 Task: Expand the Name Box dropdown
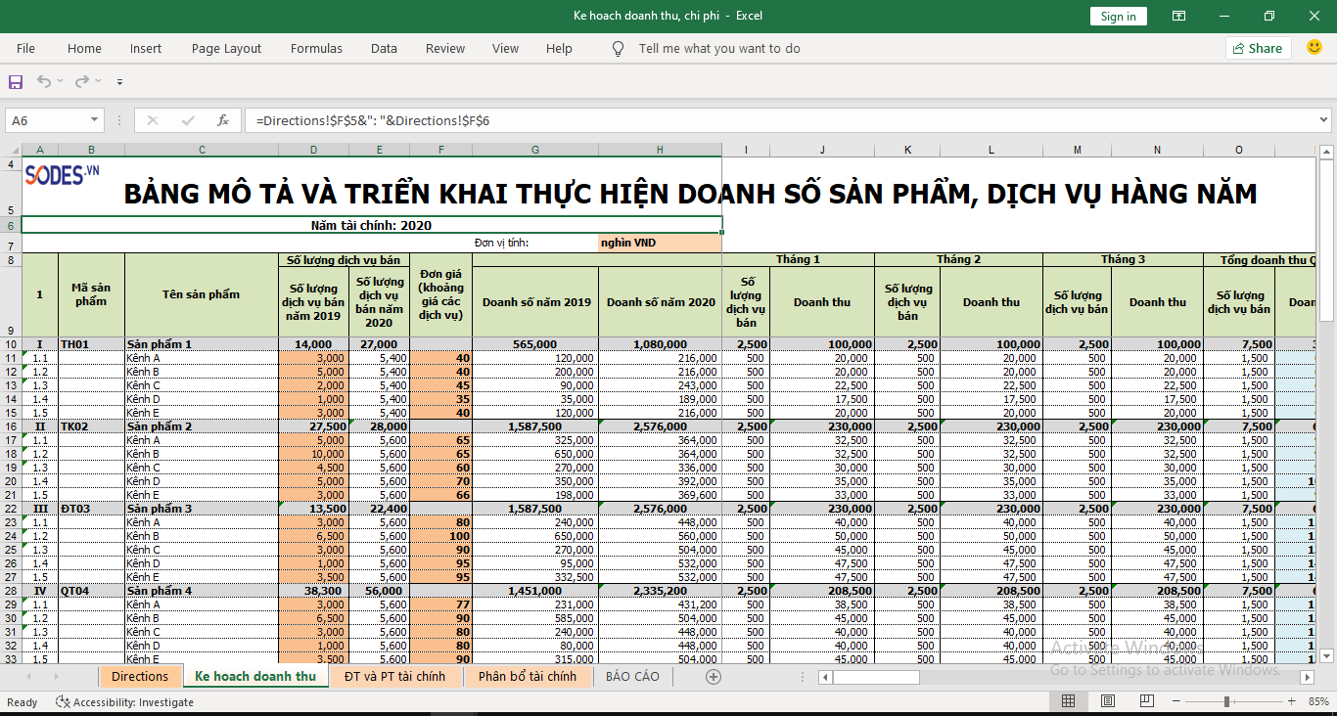95,120
